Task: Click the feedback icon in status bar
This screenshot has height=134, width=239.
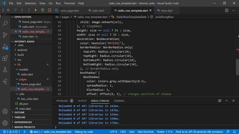Action: [228, 132]
